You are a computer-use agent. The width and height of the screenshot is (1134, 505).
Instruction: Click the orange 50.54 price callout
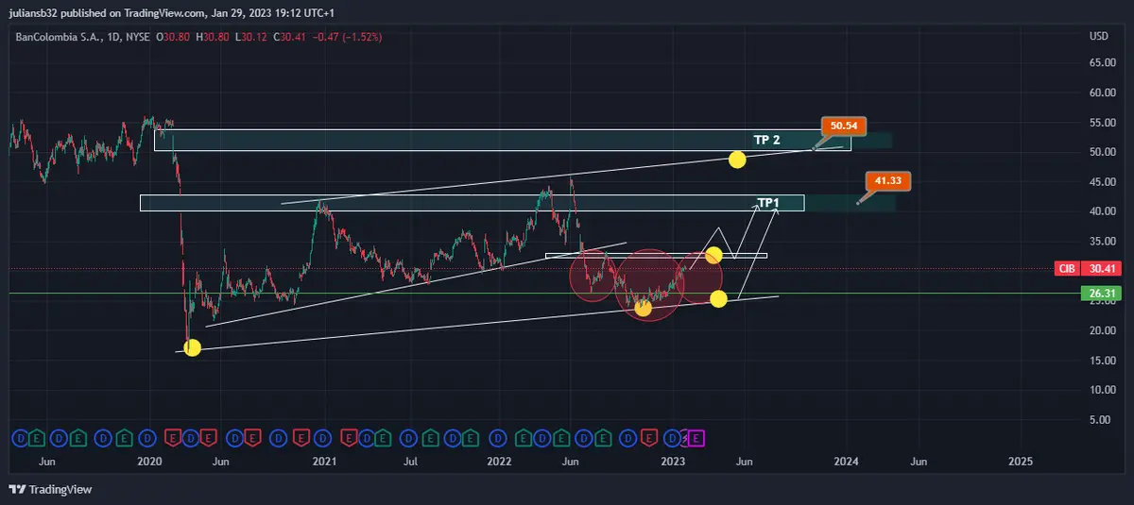point(842,126)
